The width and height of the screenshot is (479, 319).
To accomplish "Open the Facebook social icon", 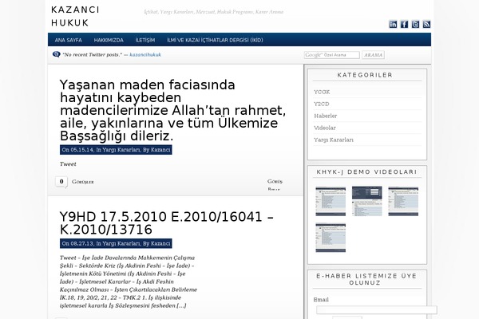I will 404,25.
